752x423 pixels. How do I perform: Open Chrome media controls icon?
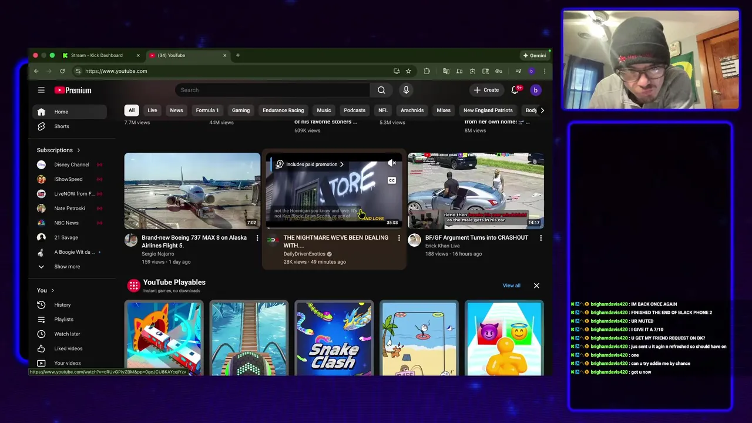(x=518, y=71)
